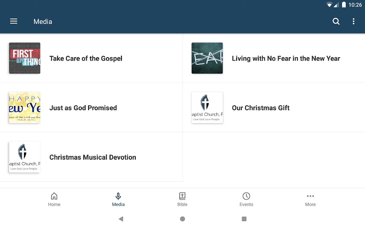This screenshot has height=228, width=365.
Task: Open Living with No Fear in the New Year
Action: tap(286, 58)
